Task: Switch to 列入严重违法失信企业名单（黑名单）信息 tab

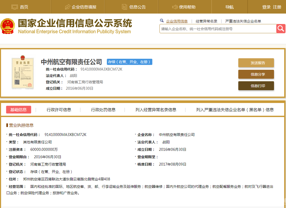Action: [x=235, y=110]
